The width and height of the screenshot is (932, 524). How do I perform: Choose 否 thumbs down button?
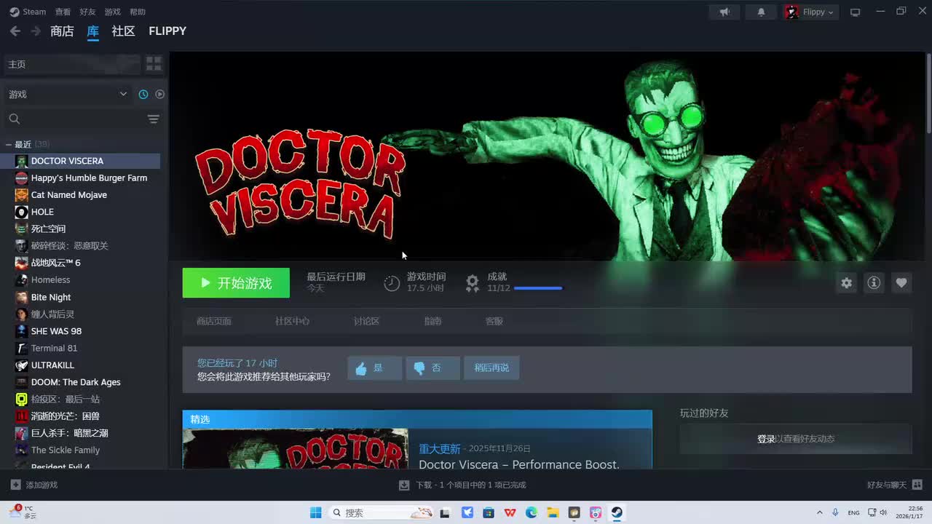[x=433, y=368]
